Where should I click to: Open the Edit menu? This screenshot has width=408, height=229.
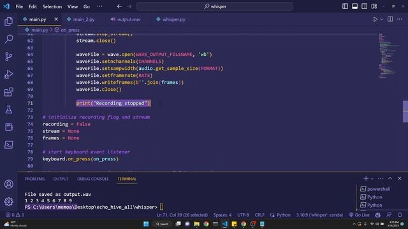33,6
